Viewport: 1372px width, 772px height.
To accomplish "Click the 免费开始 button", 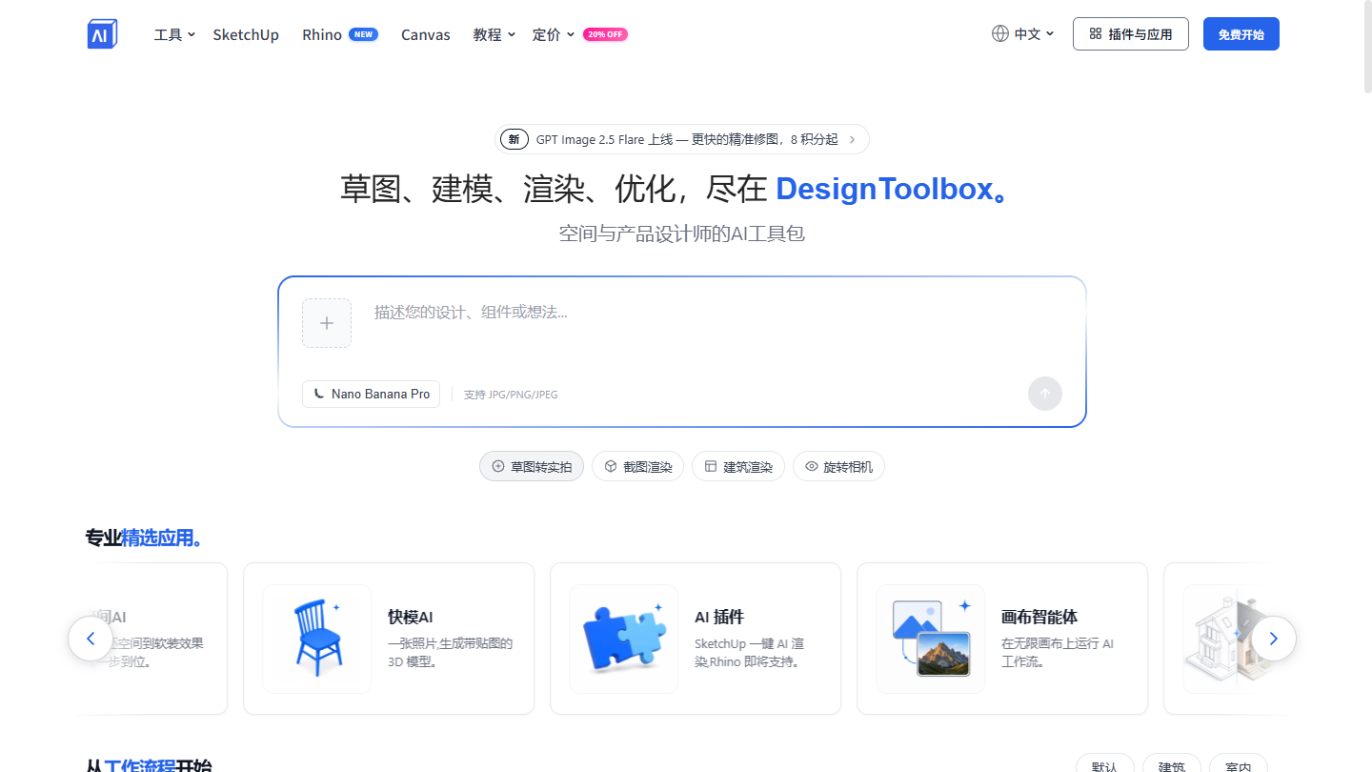I will click(1241, 33).
